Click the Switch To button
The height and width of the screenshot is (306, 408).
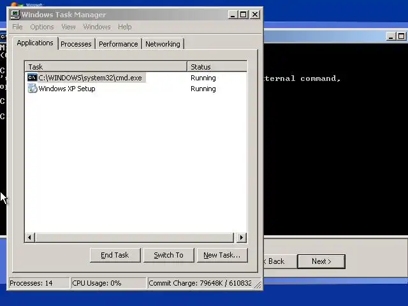click(168, 255)
